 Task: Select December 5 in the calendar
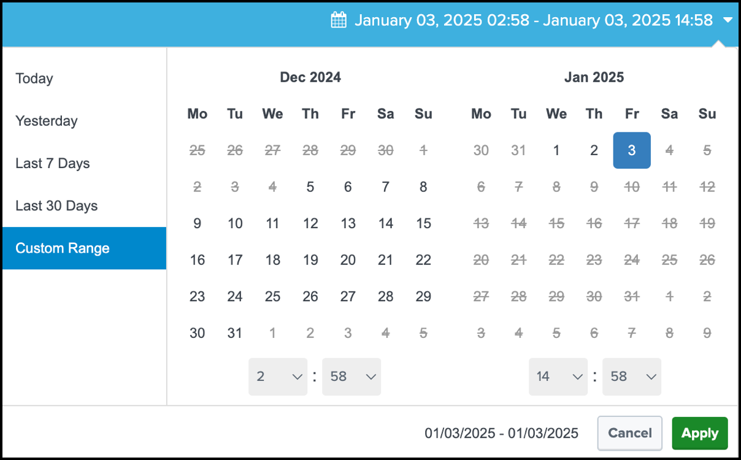310,186
